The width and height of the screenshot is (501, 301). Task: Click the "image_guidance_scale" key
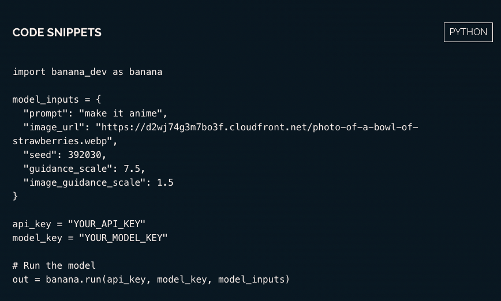84,183
